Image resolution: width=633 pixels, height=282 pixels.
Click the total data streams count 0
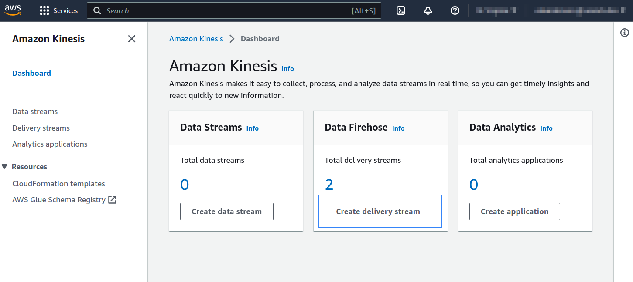[185, 185]
